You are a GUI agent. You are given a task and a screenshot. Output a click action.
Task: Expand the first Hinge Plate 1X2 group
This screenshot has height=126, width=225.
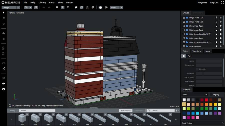coord(184,18)
